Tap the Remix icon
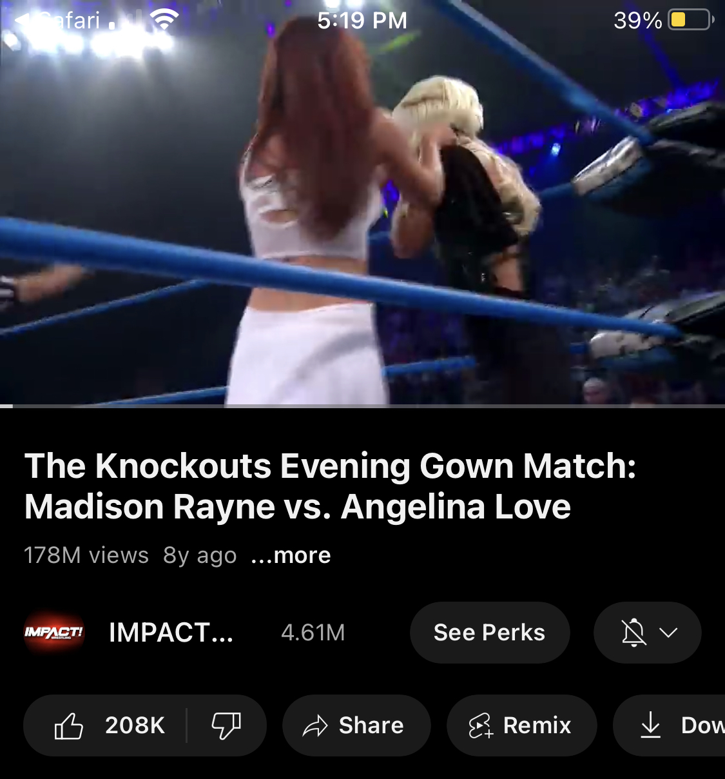Viewport: 725px width, 779px height. 481,726
